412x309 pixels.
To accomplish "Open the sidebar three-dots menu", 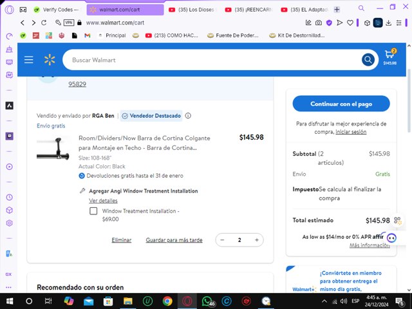I will tap(8, 287).
